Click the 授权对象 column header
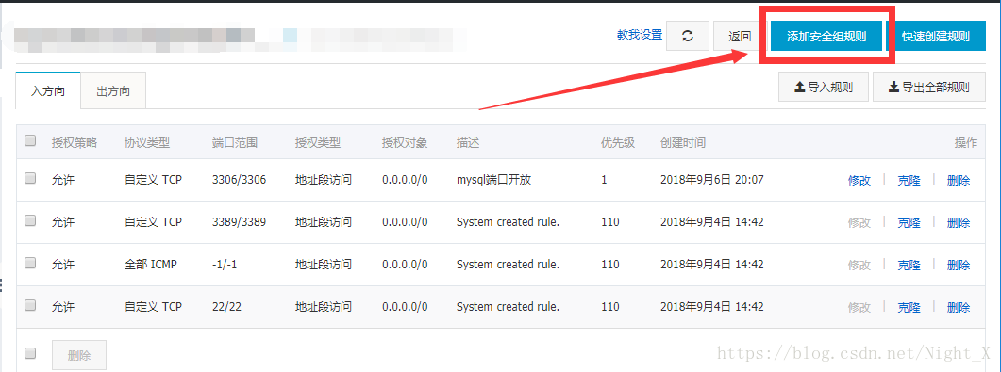Viewport: 1001px width, 372px height. (405, 143)
